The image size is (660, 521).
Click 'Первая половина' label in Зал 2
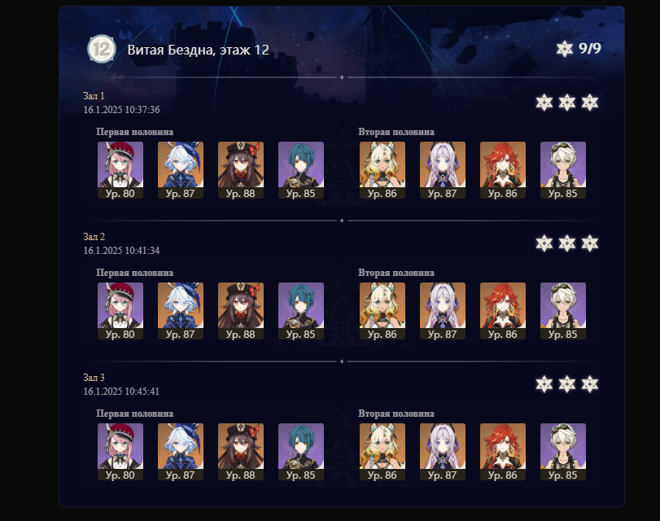135,273
